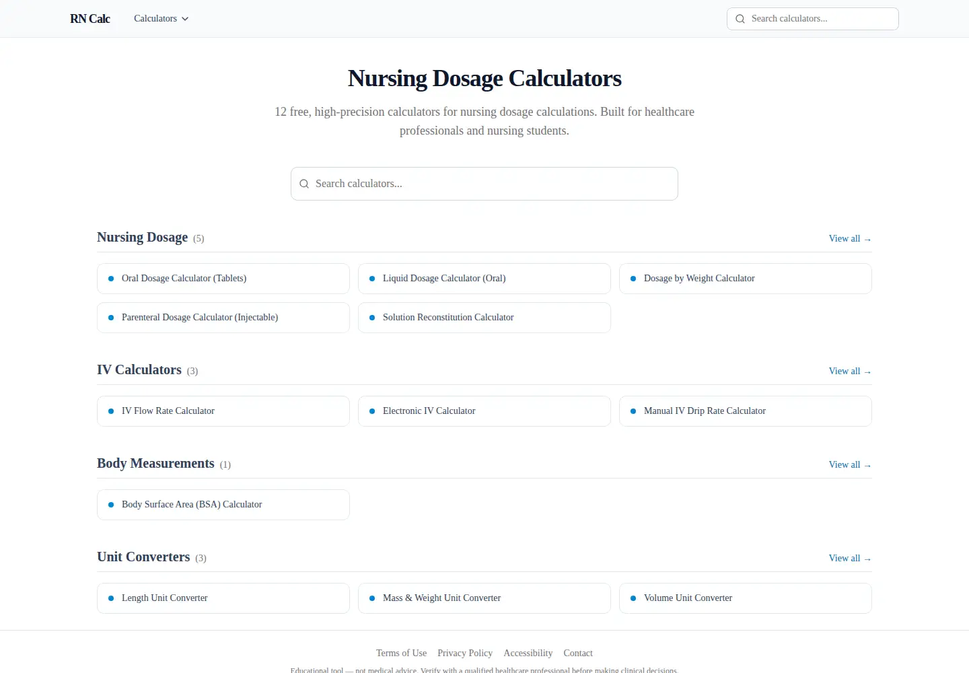This screenshot has height=673, width=969.
Task: Open Liquid Dosage Calculator (Oral)
Action: pyautogui.click(x=485, y=279)
